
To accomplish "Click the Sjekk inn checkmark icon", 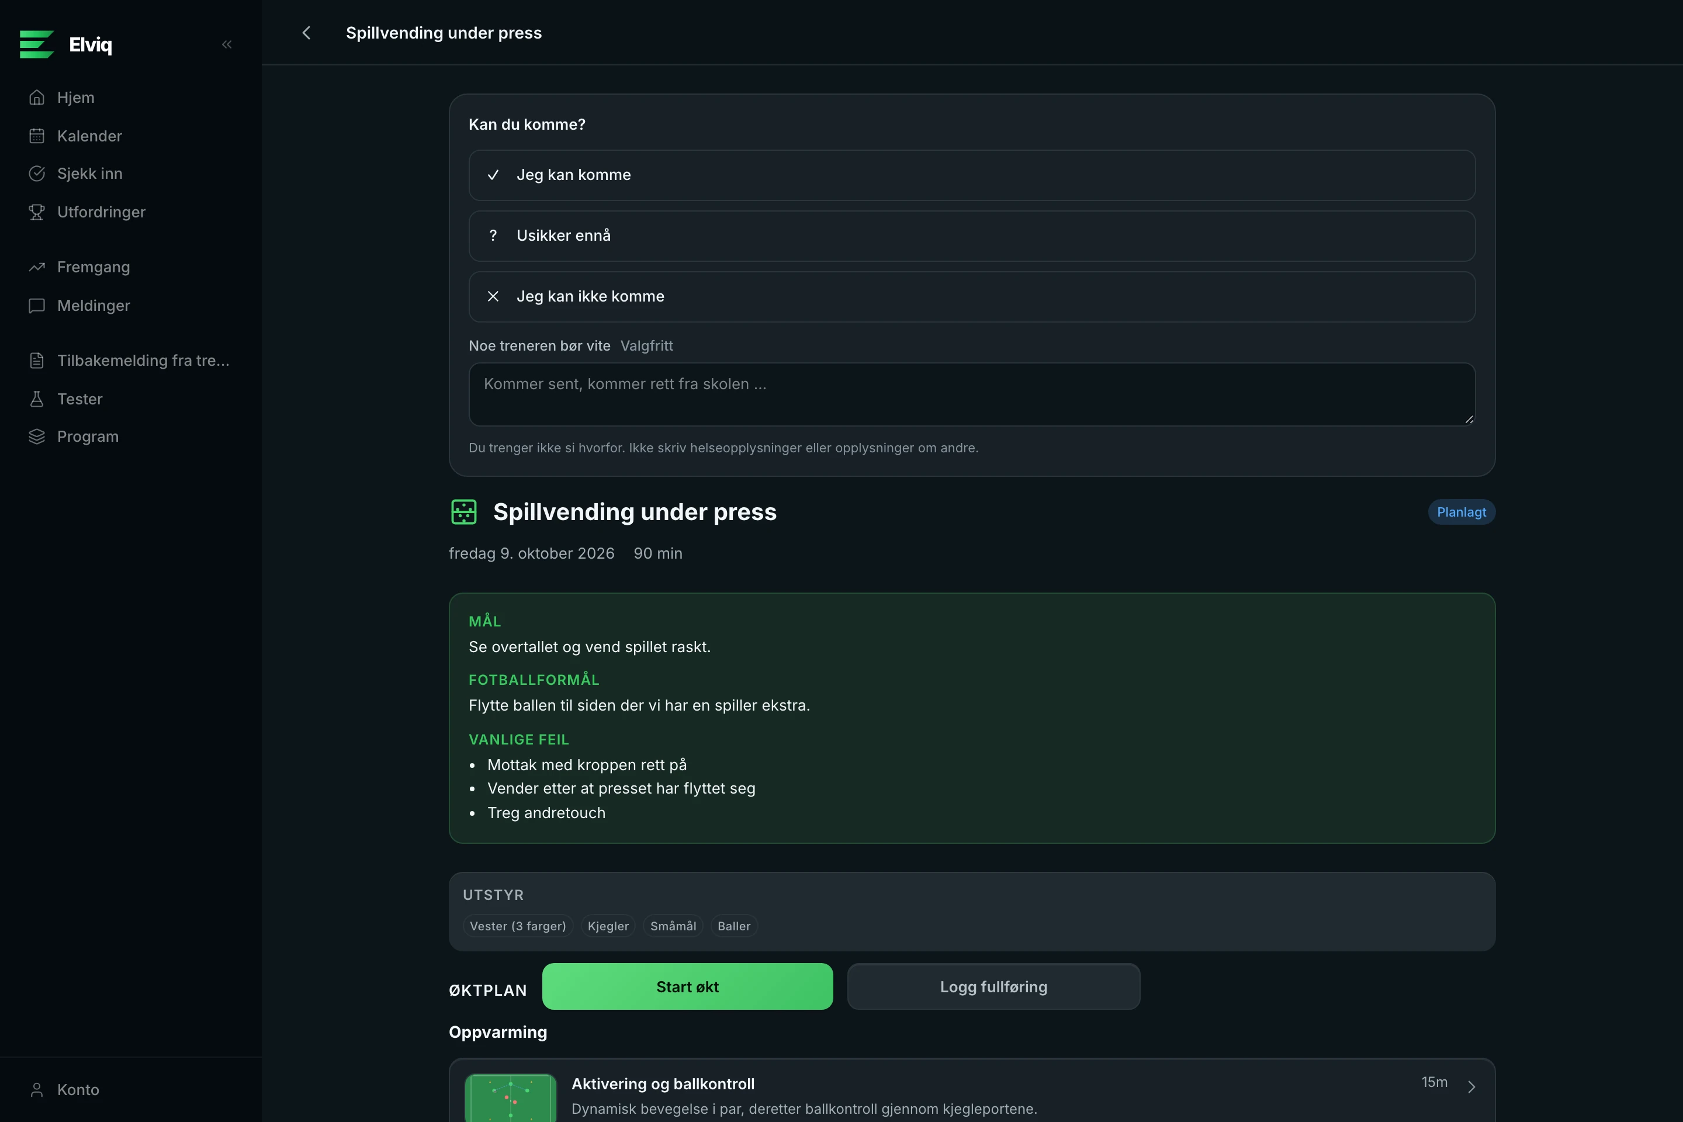I will (x=36, y=174).
